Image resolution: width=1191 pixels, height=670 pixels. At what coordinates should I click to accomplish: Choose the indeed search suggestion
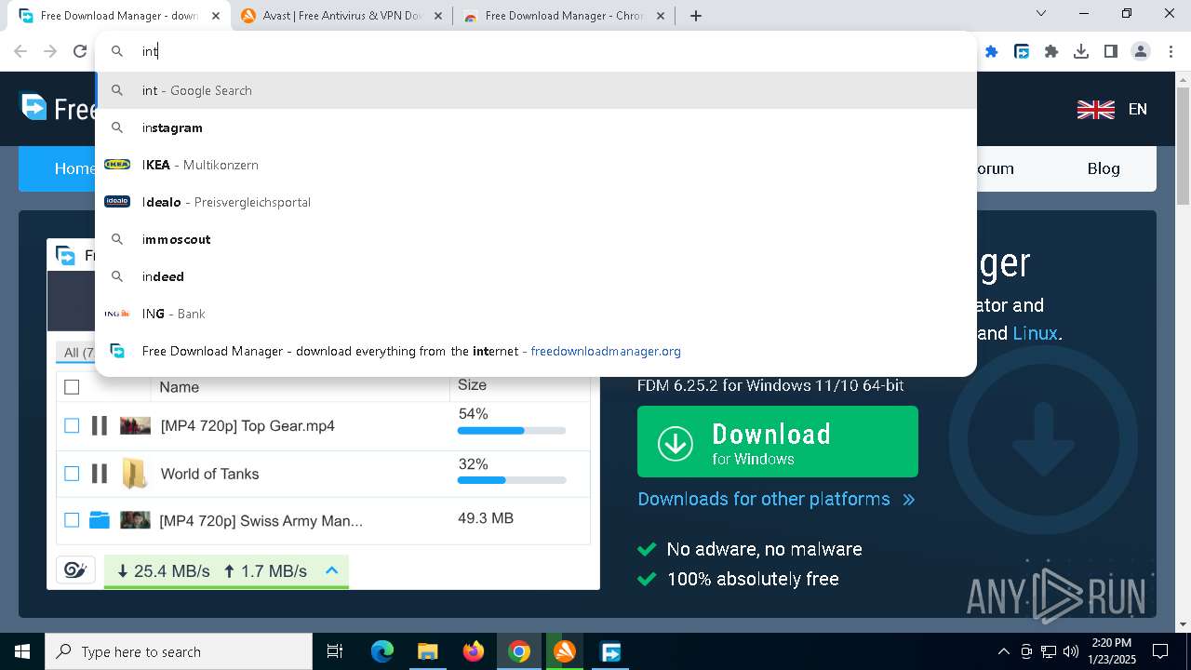pyautogui.click(x=536, y=276)
